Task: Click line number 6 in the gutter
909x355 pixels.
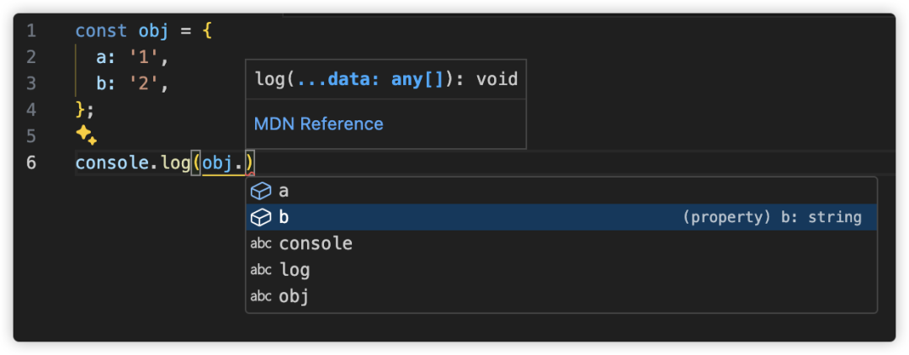Action: (x=31, y=162)
